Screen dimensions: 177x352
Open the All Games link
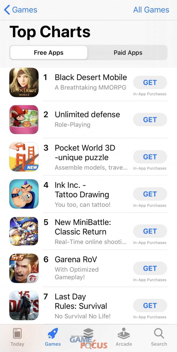tap(151, 10)
